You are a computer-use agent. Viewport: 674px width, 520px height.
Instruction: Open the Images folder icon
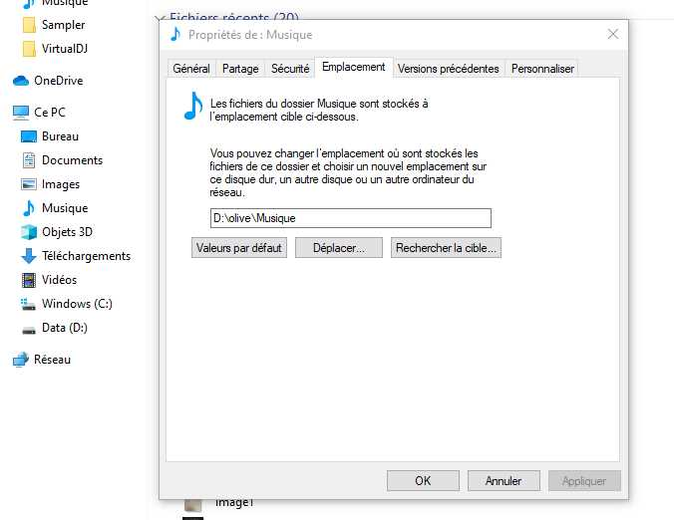tap(29, 184)
